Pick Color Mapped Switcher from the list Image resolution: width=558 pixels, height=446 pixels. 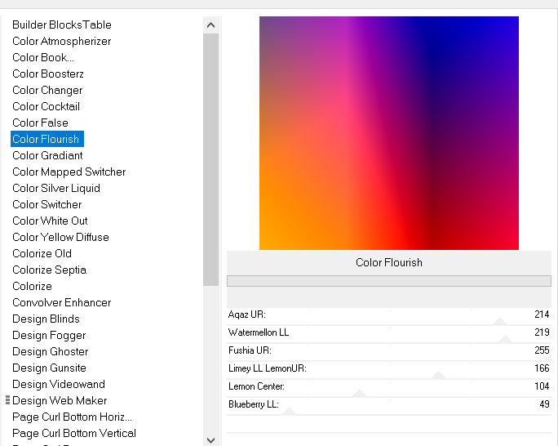pos(69,172)
